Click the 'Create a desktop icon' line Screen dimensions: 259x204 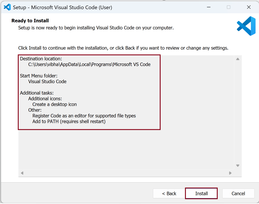click(55, 104)
